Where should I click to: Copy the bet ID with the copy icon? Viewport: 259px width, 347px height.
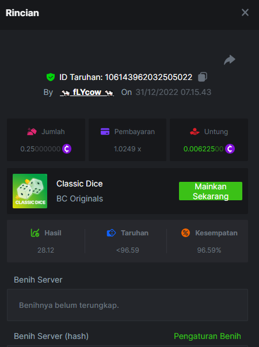coord(203,77)
